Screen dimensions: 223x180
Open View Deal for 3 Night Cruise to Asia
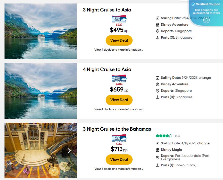click(119, 40)
